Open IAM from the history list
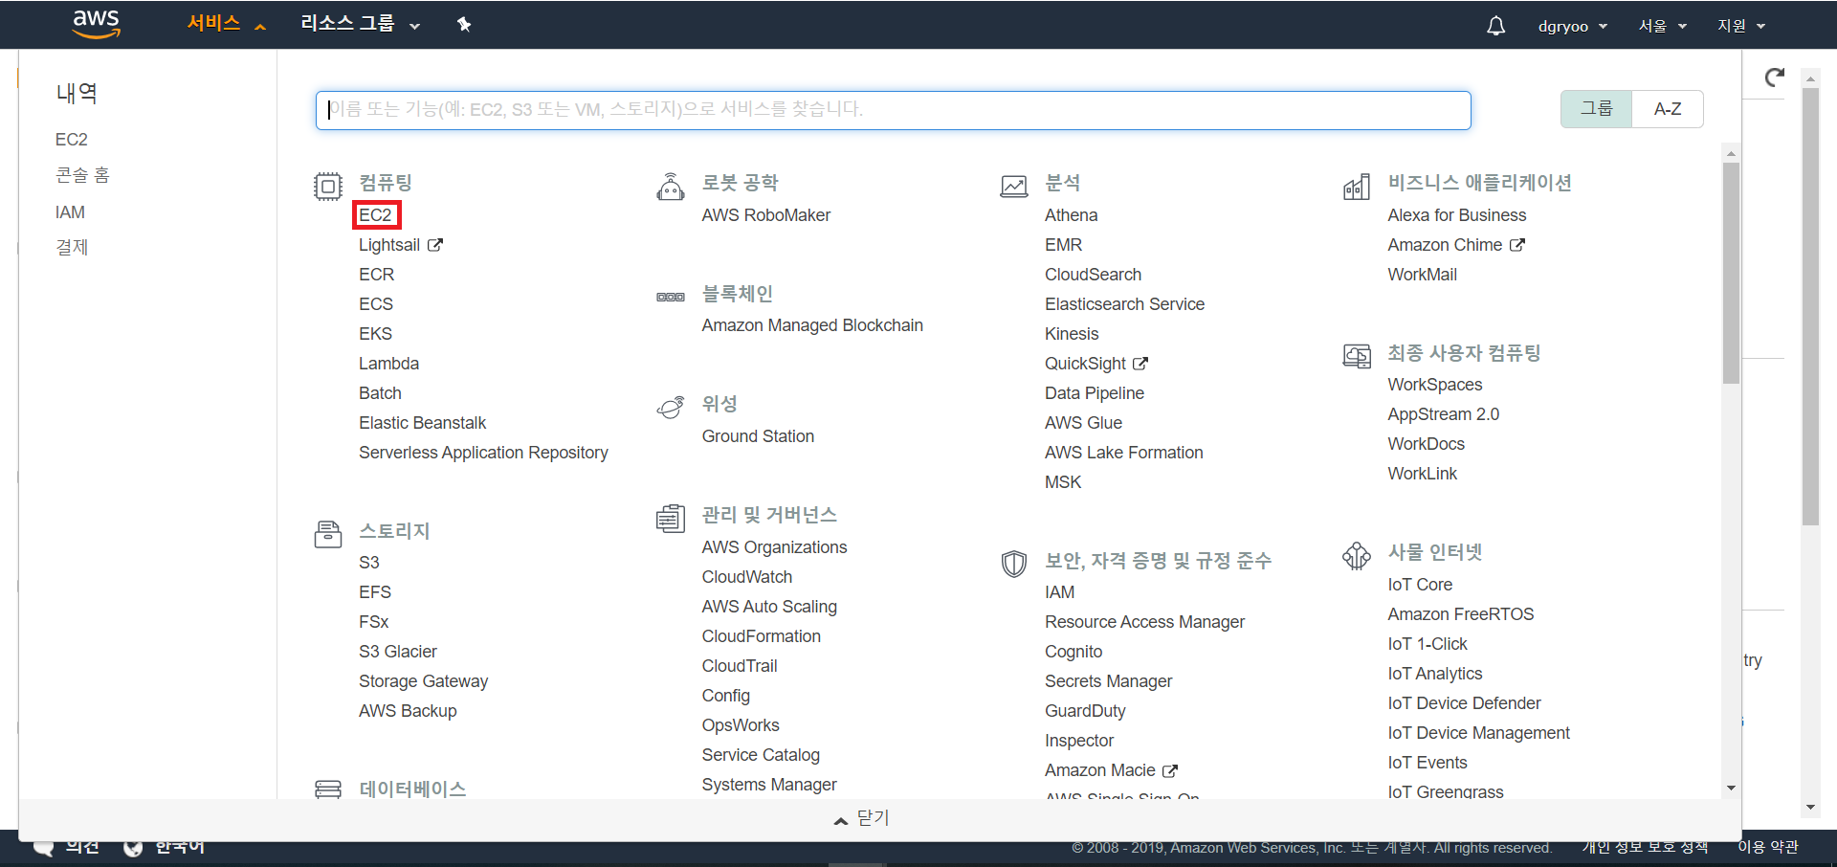This screenshot has height=867, width=1837. pyautogui.click(x=70, y=212)
